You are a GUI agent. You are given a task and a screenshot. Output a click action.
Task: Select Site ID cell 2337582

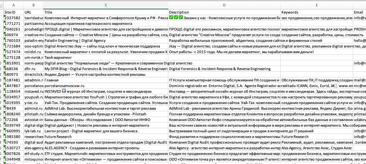point(14,18)
